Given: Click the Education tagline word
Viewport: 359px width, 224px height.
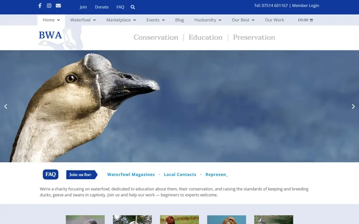Looking at the screenshot, I should pyautogui.click(x=205, y=37).
